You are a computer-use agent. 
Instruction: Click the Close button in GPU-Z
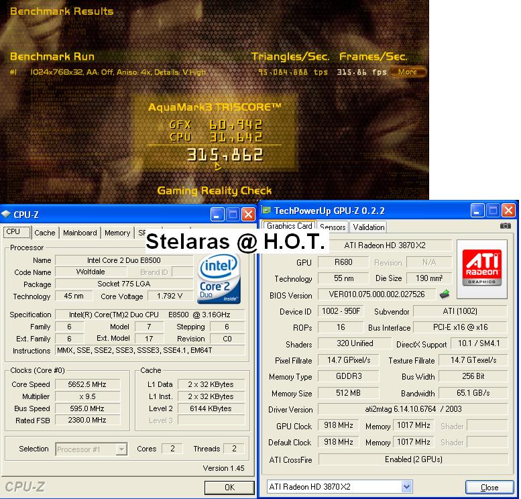[489, 488]
